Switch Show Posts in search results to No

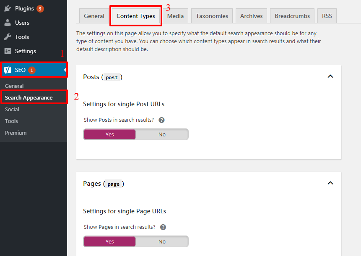click(162, 134)
